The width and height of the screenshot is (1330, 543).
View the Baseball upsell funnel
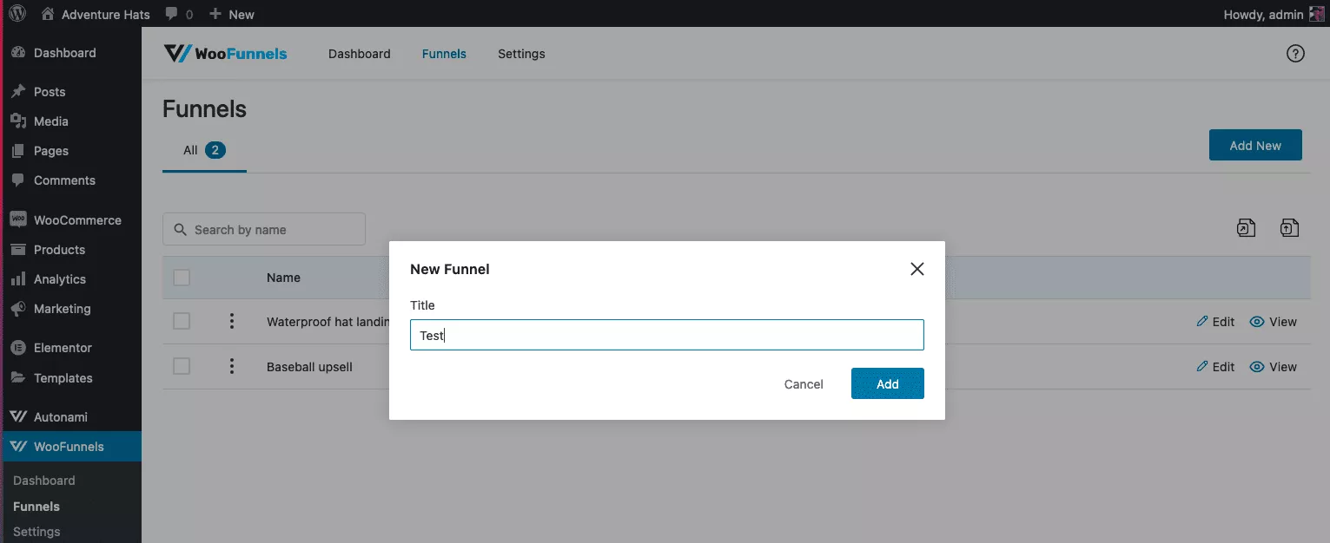coord(1273,367)
